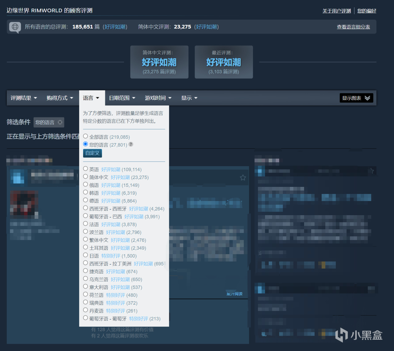Click the 最近评测 summary box
This screenshot has height=351, width=394.
pos(224,62)
